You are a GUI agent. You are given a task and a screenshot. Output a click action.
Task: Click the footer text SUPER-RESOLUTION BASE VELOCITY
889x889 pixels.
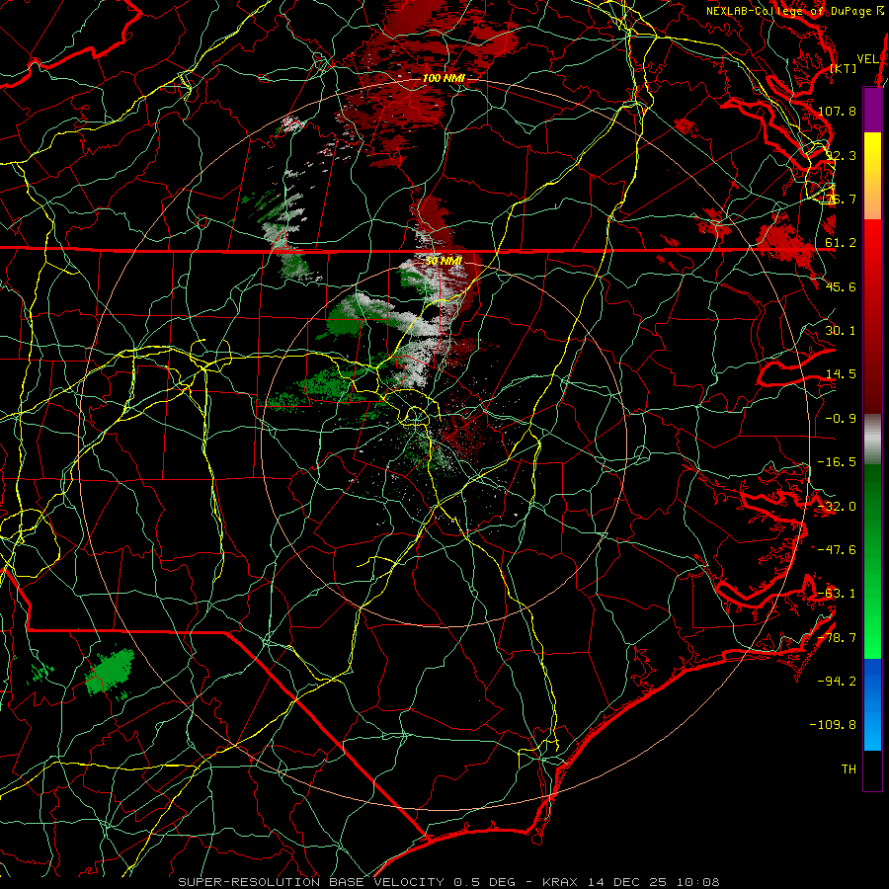[x=311, y=882]
